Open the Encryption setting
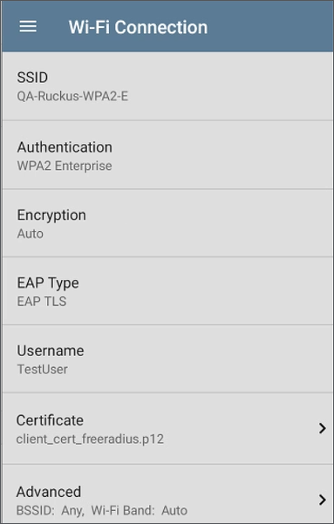The width and height of the screenshot is (334, 524). [x=167, y=223]
